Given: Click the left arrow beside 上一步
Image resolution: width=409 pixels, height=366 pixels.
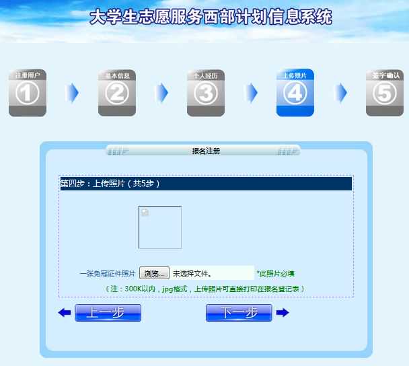Looking at the screenshot, I should click(x=65, y=313).
